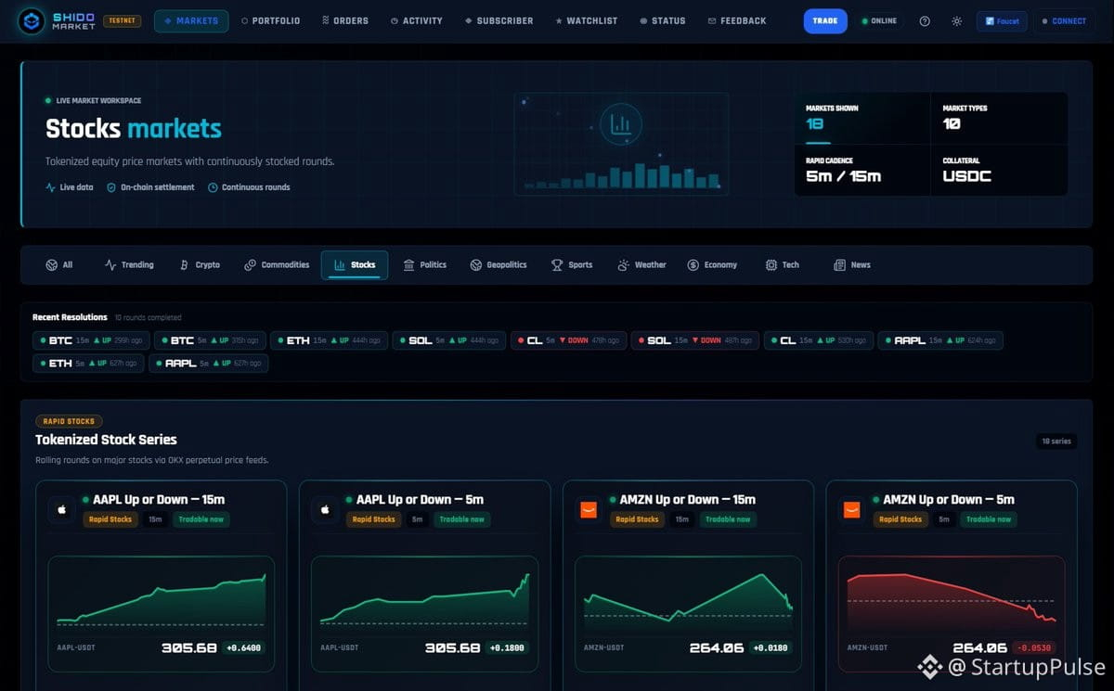This screenshot has height=691, width=1114.
Task: Click the AAPL 5m UP resolution chip
Action: point(209,364)
